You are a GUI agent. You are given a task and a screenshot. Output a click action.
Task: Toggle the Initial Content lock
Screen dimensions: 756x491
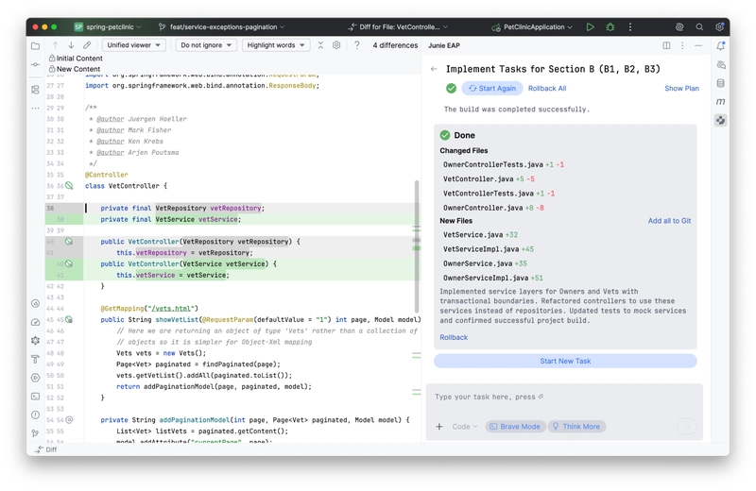click(52, 59)
